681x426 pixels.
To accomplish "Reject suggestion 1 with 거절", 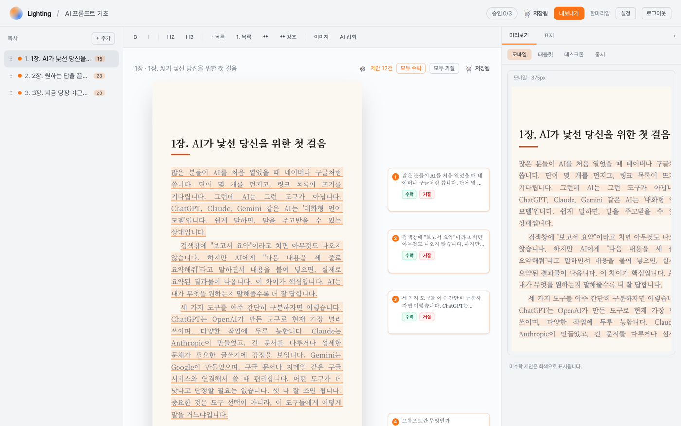I will 427,194.
